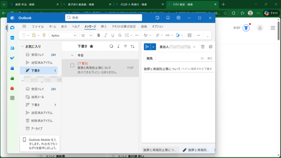This screenshot has width=281, height=158.
Task: Pop out the draft into new window
Action: (210, 47)
